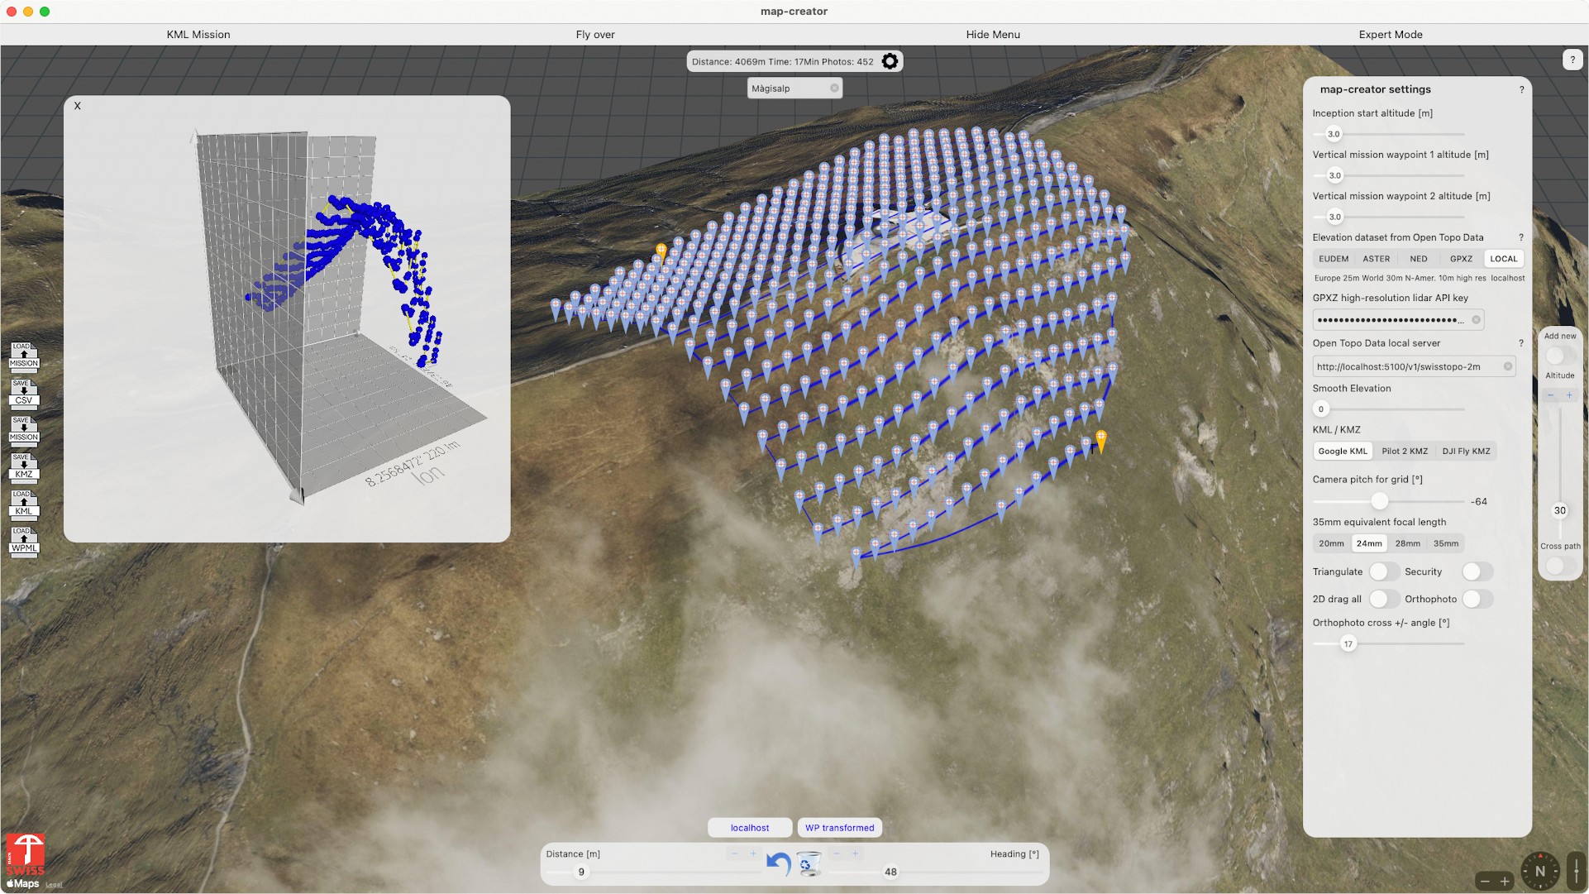Click the Camera pitch for grid slider
Image resolution: width=1589 pixels, height=894 pixels.
point(1379,501)
